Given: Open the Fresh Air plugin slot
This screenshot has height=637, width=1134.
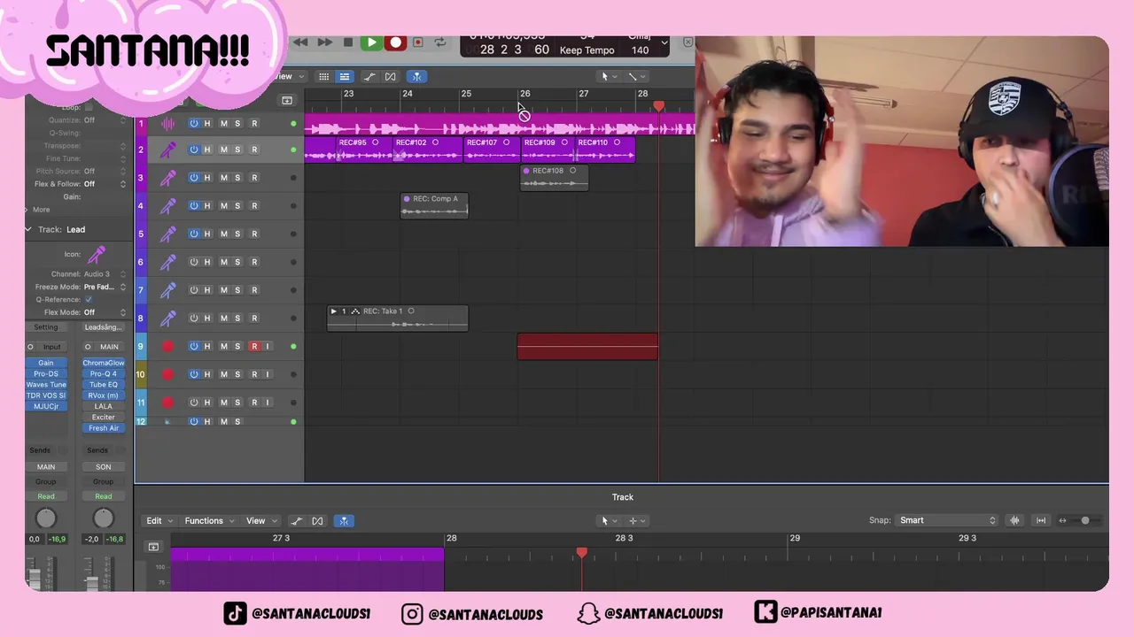Looking at the screenshot, I should pos(104,428).
